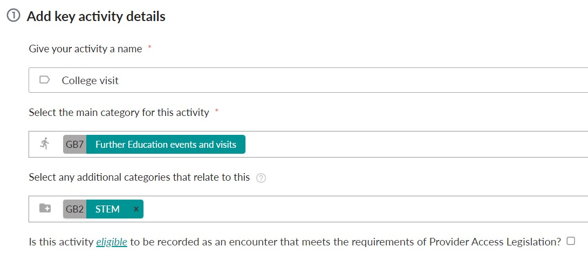Click into the College visit name field
Image resolution: width=588 pixels, height=260 pixels.
pyautogui.click(x=308, y=80)
